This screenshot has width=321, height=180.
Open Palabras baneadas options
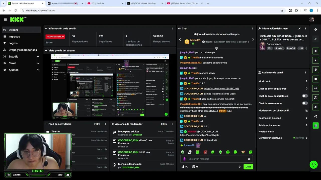point(306,125)
